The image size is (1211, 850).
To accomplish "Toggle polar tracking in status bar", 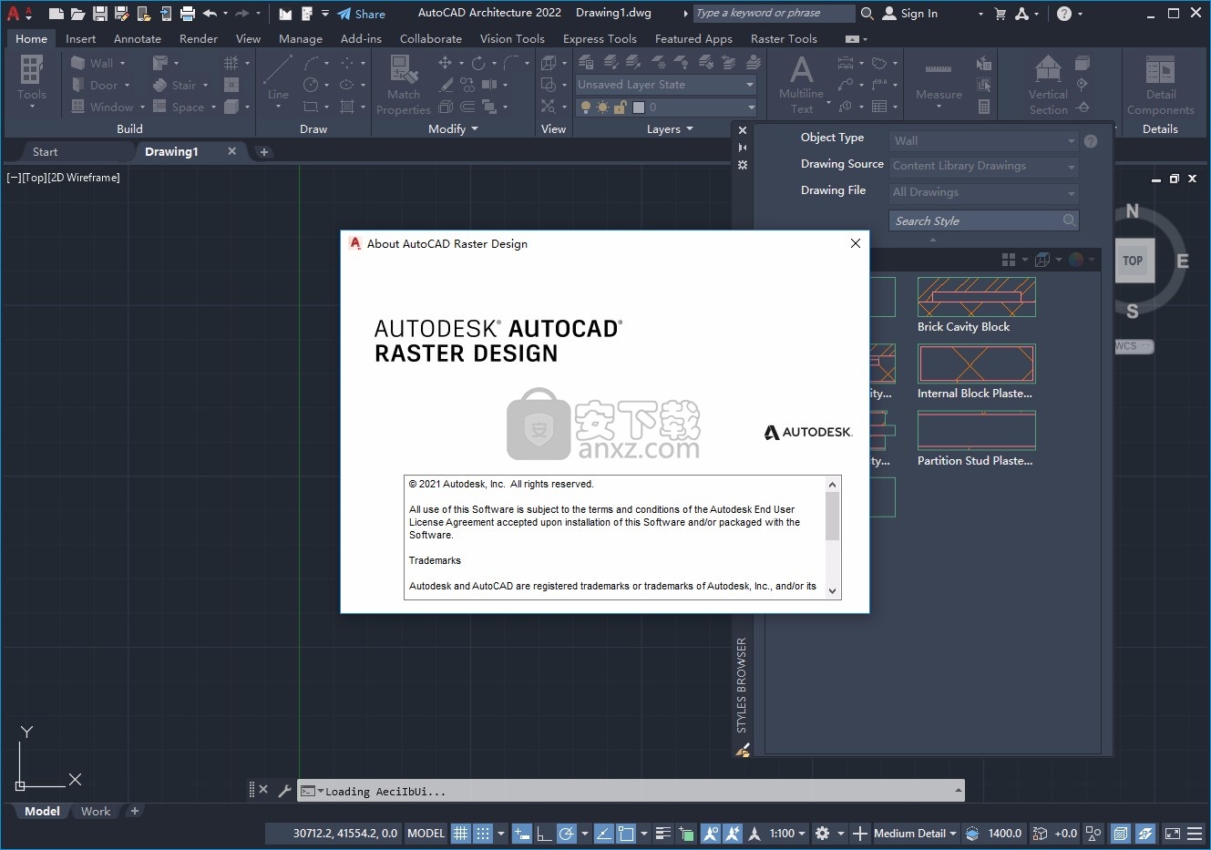I will pyautogui.click(x=567, y=833).
